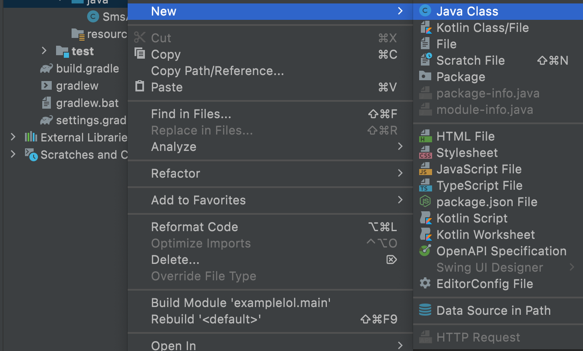Viewport: 583px width, 351px height.
Task: Open the Open In submenu arrow
Action: (400, 345)
